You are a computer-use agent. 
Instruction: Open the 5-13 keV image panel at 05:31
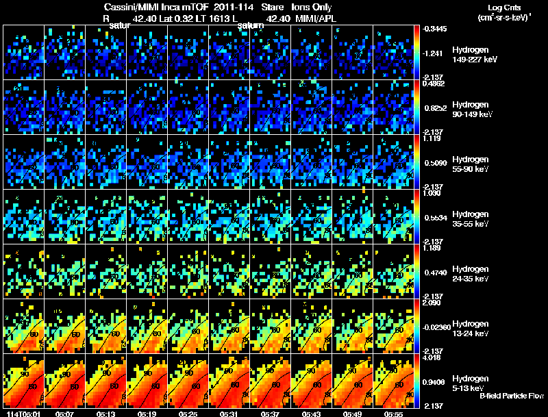pos(229,381)
